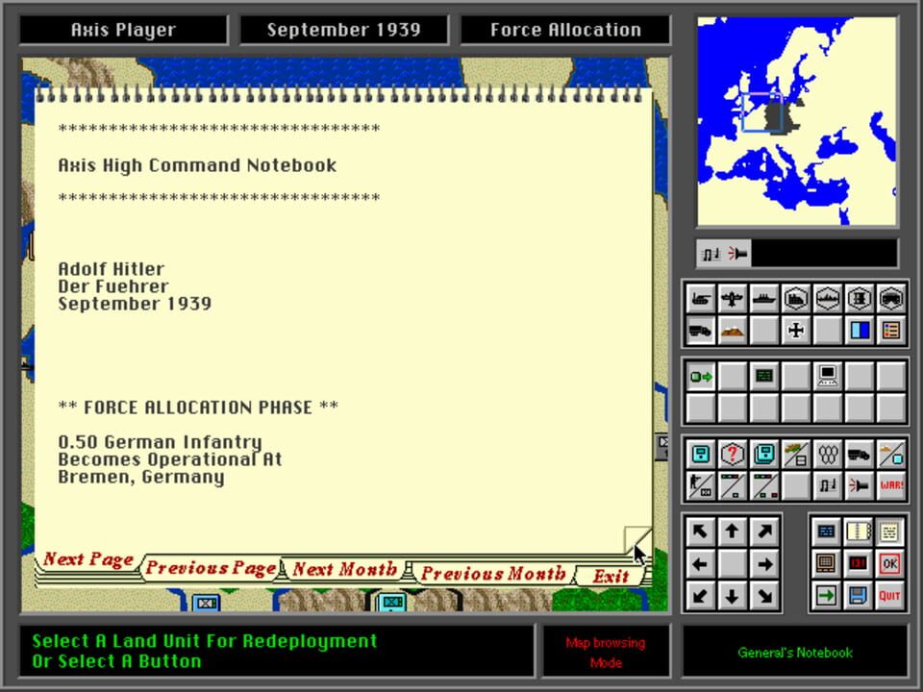Screen dimensions: 923x692
Task: Click the Europe overview minimap
Action: [797, 121]
